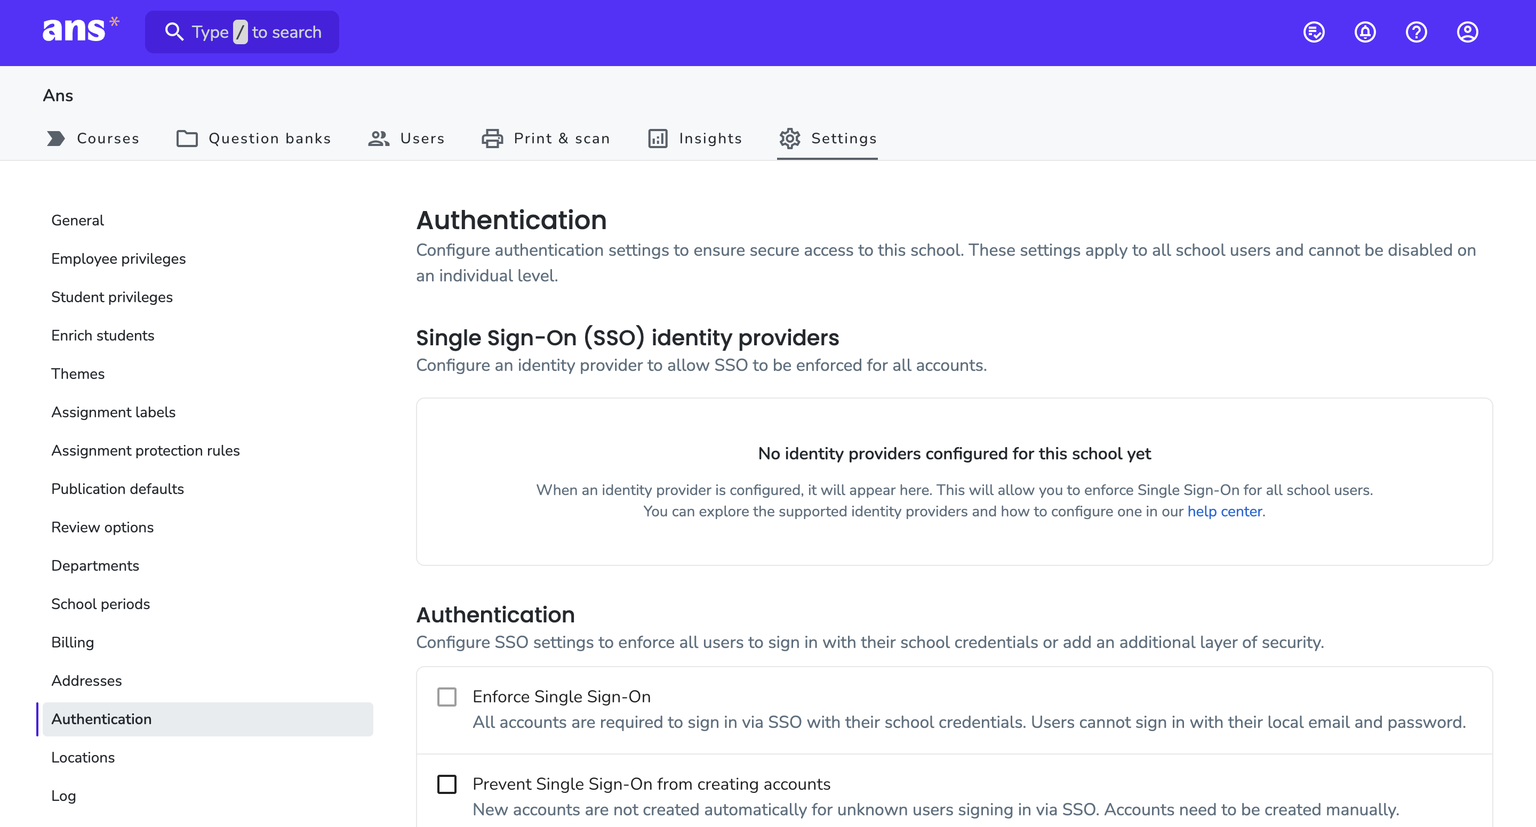This screenshot has width=1536, height=827.
Task: Click Single Sign-On (SSO) identity providers heading
Action: click(x=627, y=338)
